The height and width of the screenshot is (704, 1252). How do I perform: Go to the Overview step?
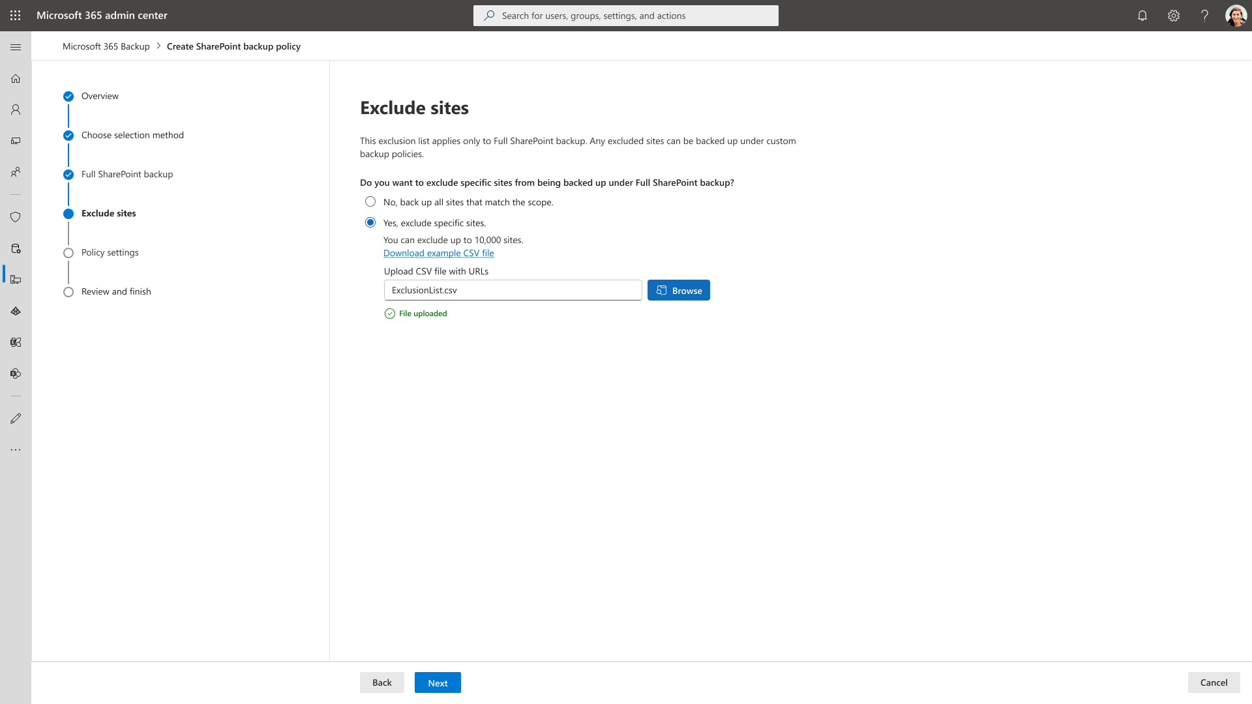coord(100,96)
